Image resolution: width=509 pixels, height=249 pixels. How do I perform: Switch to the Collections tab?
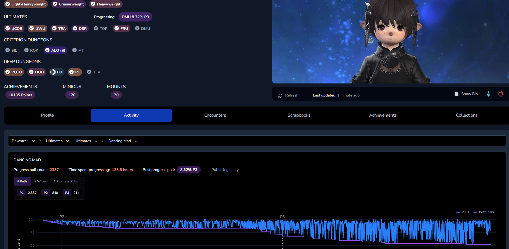(x=467, y=115)
